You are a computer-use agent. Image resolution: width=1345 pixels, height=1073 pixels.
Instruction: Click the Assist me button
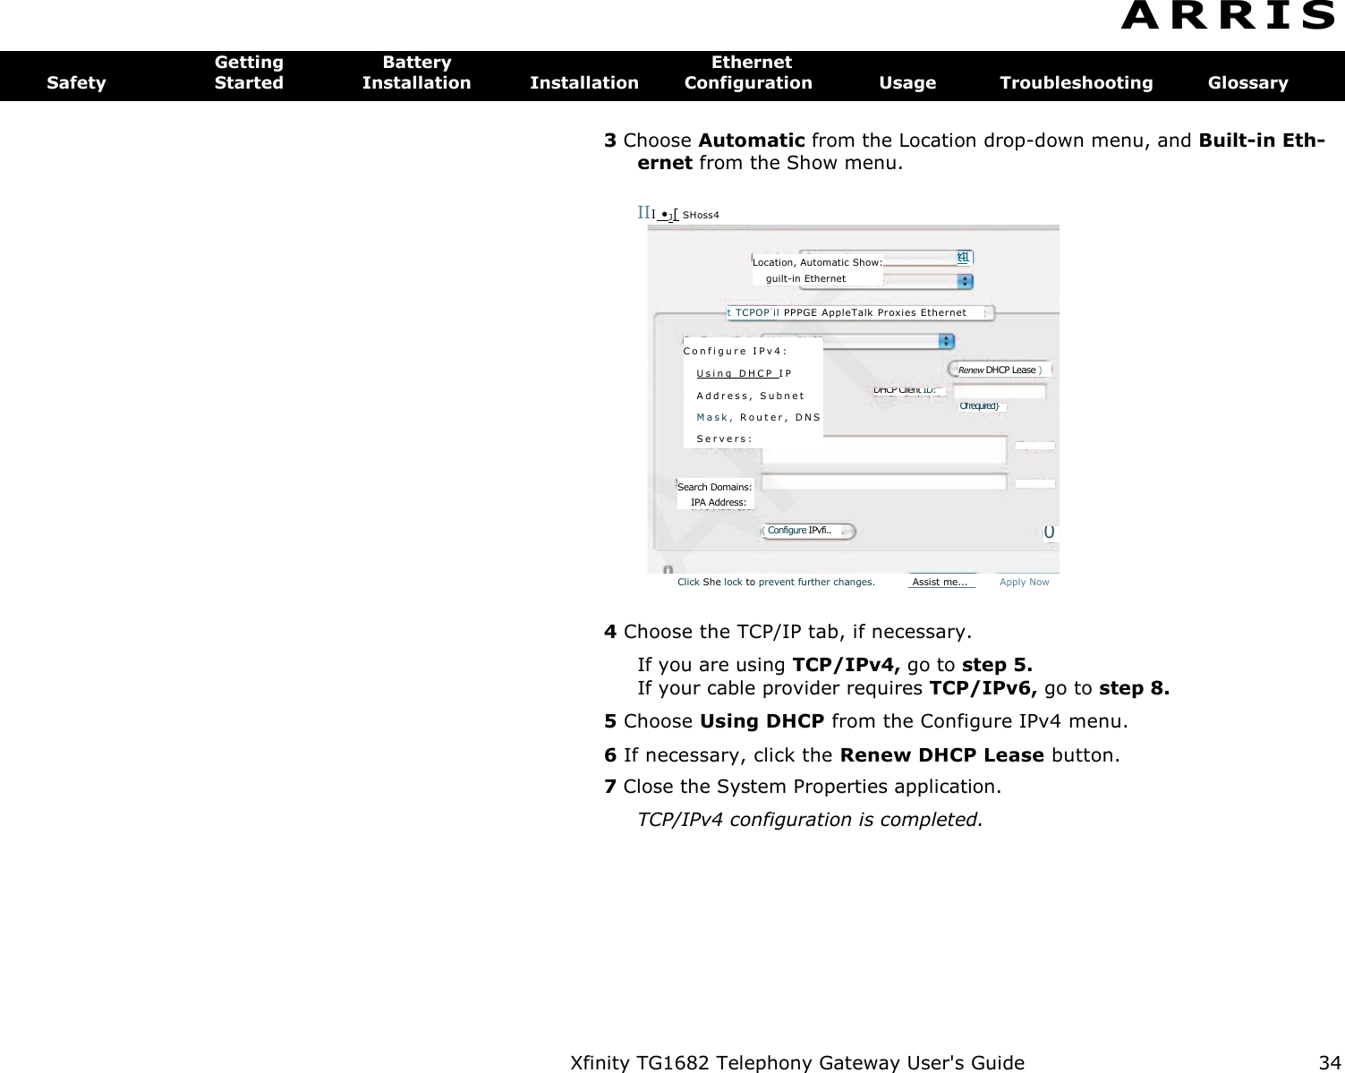[940, 582]
